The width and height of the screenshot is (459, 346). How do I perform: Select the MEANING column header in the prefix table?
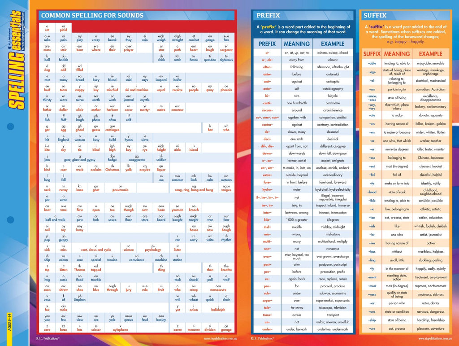pyautogui.click(x=297, y=44)
